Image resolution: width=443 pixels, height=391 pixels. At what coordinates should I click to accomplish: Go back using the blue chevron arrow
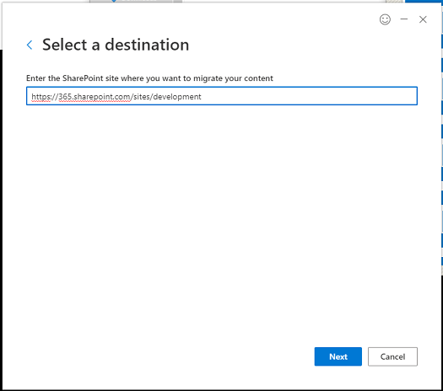pos(30,45)
